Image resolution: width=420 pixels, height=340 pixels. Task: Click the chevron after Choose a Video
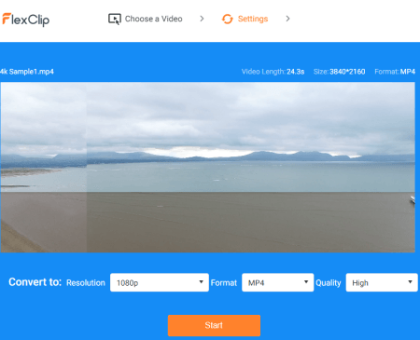202,19
